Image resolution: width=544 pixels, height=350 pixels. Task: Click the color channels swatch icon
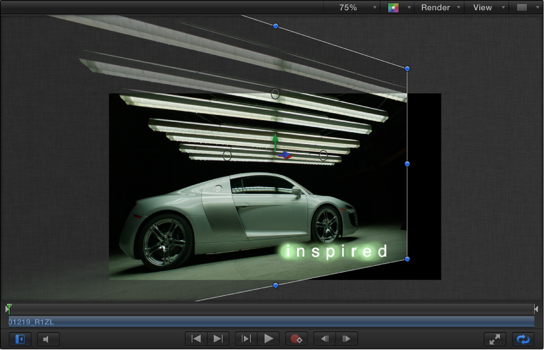pyautogui.click(x=393, y=7)
